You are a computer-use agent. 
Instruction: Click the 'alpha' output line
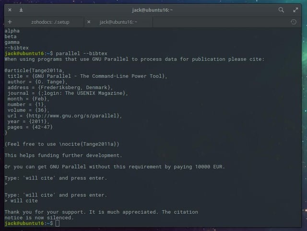[12, 31]
